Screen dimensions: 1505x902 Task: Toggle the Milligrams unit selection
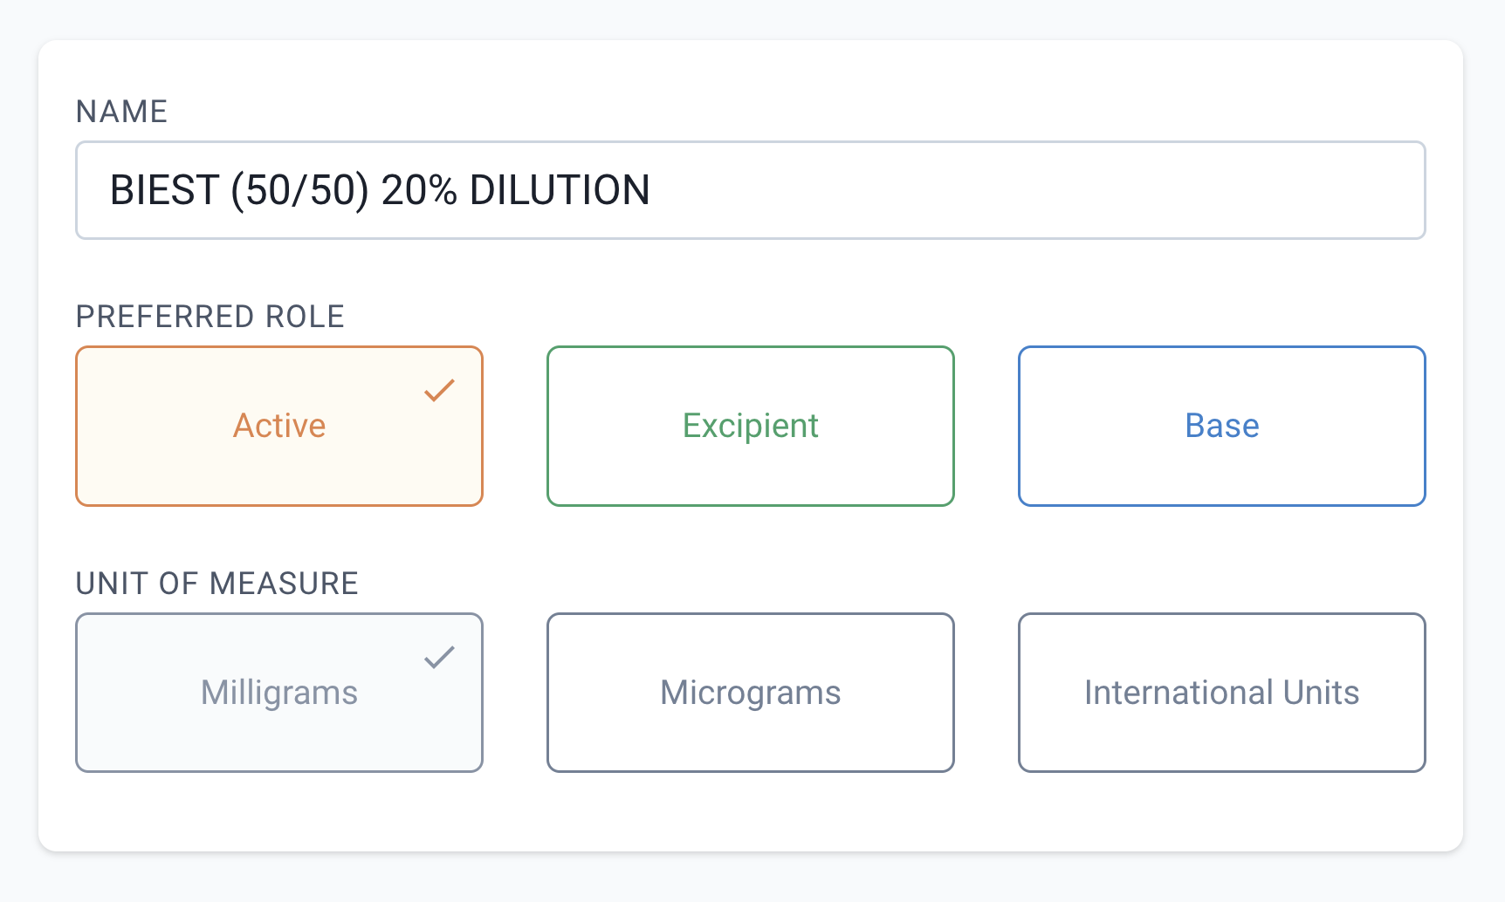278,692
